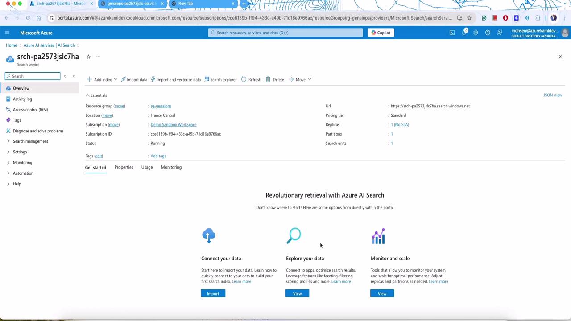Open the browser extensions puzzle icon
Viewport: 571px width, 321px height.
click(x=538, y=18)
